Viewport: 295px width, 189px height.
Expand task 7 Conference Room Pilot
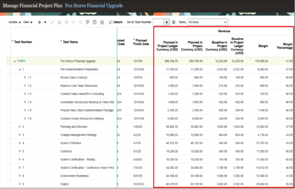tap(20, 168)
